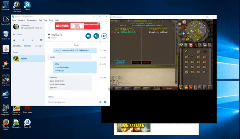Screen dimensions: 240x139
Task: Open the Quest List tab in RuneScape
Action: coord(191,45)
